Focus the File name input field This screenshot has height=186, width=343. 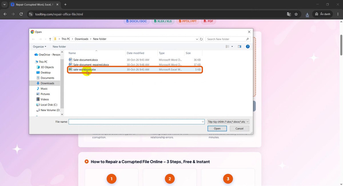[135, 122]
